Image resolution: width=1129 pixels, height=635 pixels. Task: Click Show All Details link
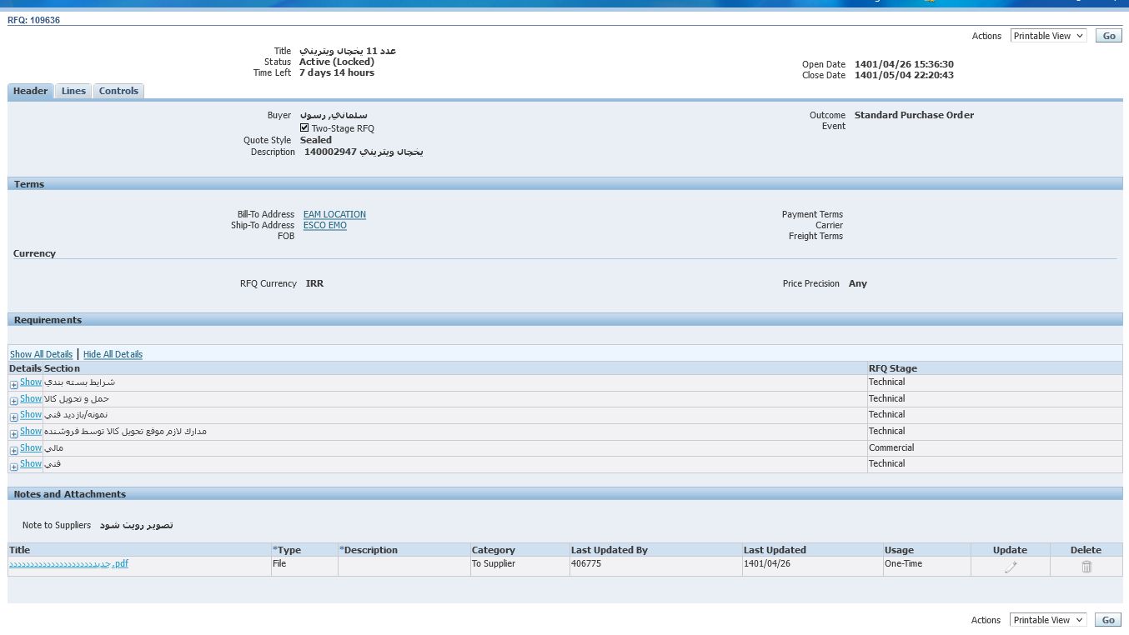[x=41, y=354]
